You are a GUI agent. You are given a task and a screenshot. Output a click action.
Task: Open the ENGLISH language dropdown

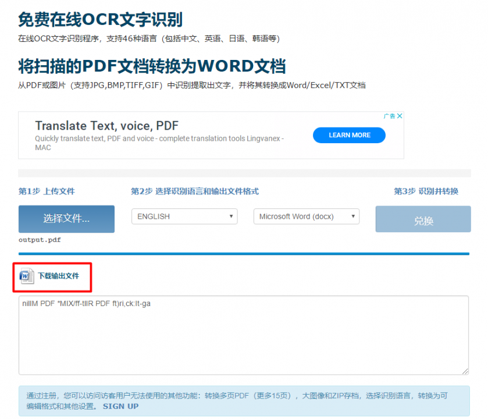(184, 216)
